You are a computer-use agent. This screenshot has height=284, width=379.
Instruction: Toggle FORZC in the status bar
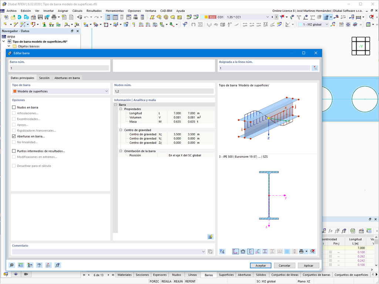pos(154,281)
